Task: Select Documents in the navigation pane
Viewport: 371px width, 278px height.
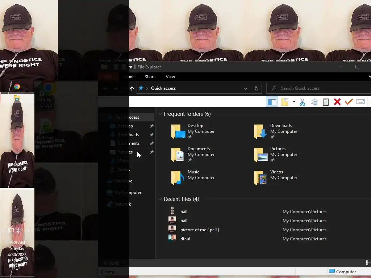Action: click(x=128, y=143)
